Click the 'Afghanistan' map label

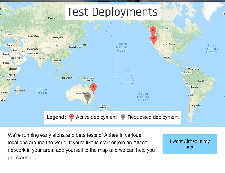click(x=33, y=49)
